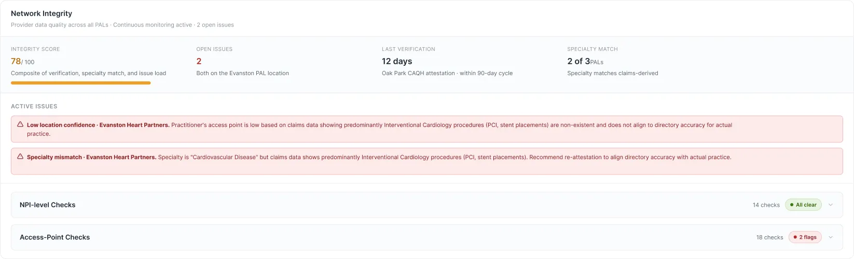Click Specialty mismatch alert title
Screen dimensions: 854x259
point(91,157)
